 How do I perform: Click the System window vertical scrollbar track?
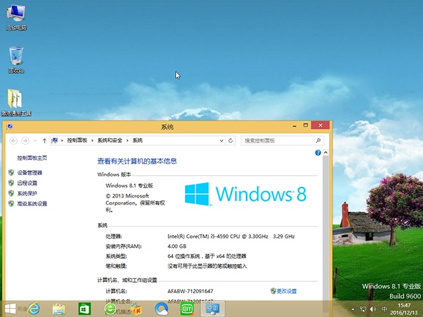(326, 228)
